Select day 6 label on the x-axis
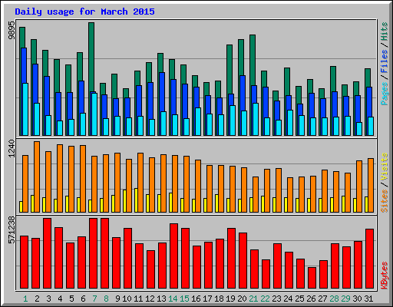 83,299
